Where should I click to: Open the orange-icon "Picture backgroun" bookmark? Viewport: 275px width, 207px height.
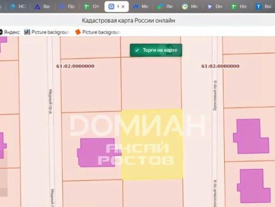[x=98, y=32]
